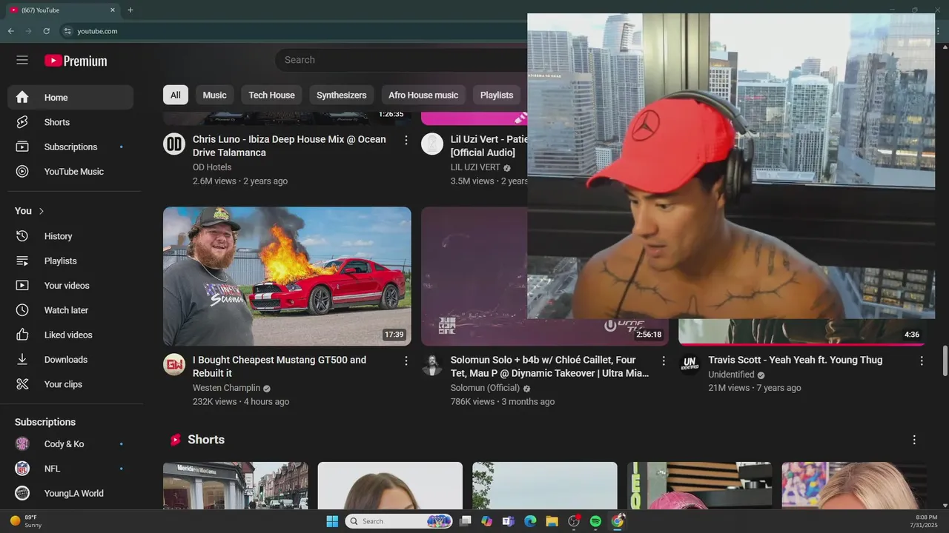Open Liked videos list
949x533 pixels.
coord(70,335)
